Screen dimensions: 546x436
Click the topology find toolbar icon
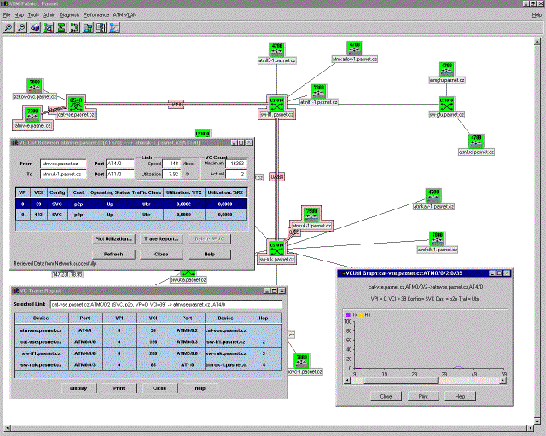(48, 27)
